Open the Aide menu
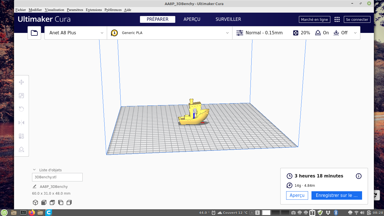 128,10
